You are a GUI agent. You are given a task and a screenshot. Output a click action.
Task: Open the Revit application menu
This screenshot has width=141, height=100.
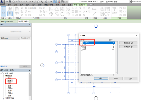(x=2, y=2)
